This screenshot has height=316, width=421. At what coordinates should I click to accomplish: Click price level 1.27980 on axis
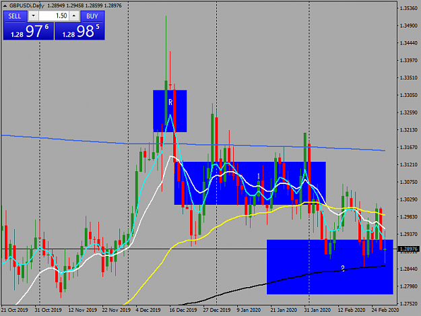409,286
